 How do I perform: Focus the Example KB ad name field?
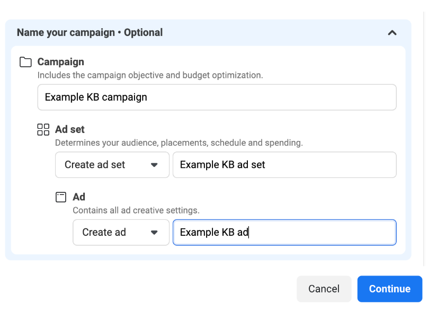(285, 233)
